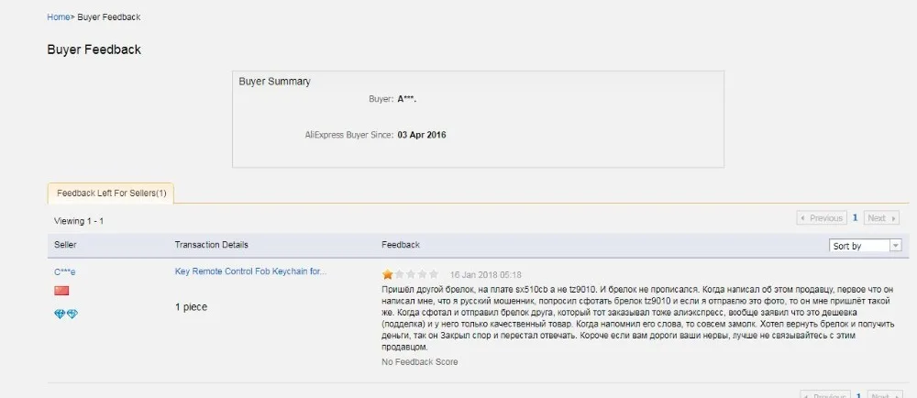Image resolution: width=917 pixels, height=398 pixels.
Task: Open Key Remote Control Fob Keychain link
Action: coord(250,271)
